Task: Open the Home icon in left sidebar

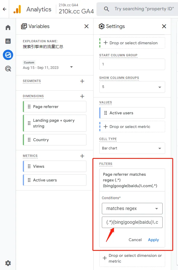Action: pos(8,27)
